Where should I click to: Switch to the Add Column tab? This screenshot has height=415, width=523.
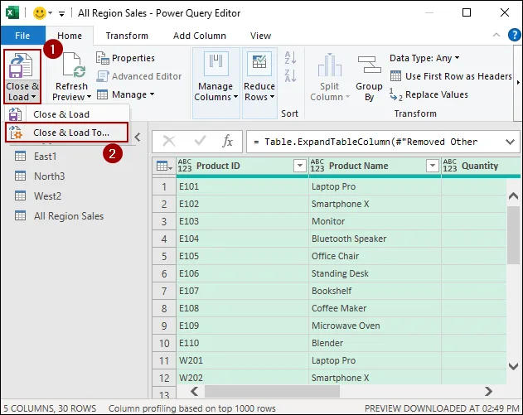pos(200,36)
